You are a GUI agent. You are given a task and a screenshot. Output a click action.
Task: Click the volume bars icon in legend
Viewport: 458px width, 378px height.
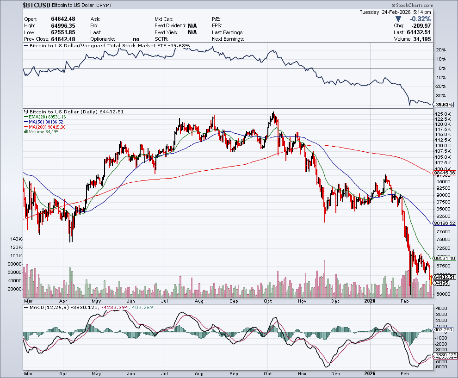point(25,132)
